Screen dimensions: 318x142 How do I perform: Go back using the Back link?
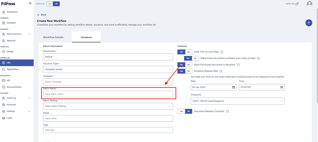[42, 15]
